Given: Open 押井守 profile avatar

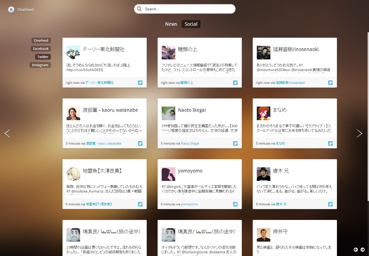Looking at the screenshot, I should [264, 235].
